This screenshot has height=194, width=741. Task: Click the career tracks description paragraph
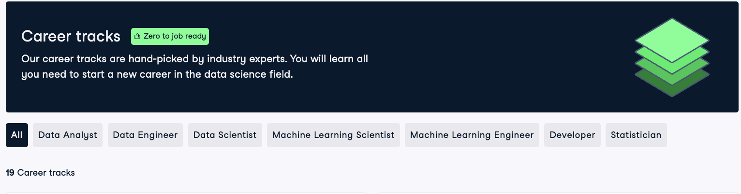pyautogui.click(x=193, y=67)
